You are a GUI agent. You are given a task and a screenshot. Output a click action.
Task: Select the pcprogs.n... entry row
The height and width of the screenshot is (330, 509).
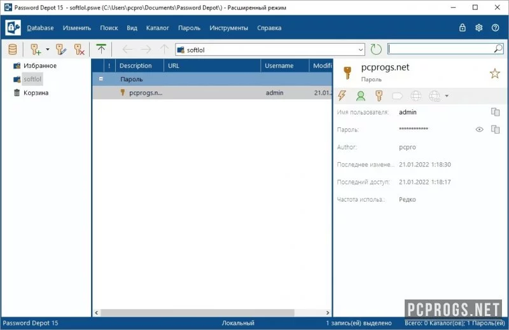point(213,93)
